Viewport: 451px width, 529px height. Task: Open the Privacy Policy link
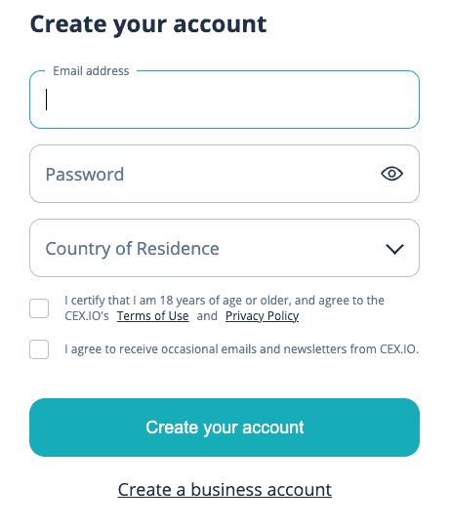coord(262,316)
